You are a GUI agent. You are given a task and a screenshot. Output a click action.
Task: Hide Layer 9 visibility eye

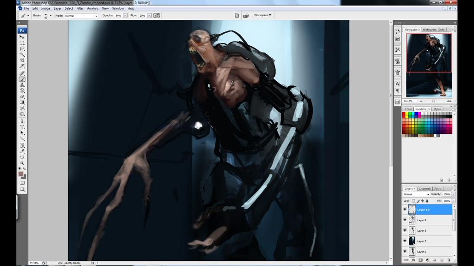click(405, 220)
